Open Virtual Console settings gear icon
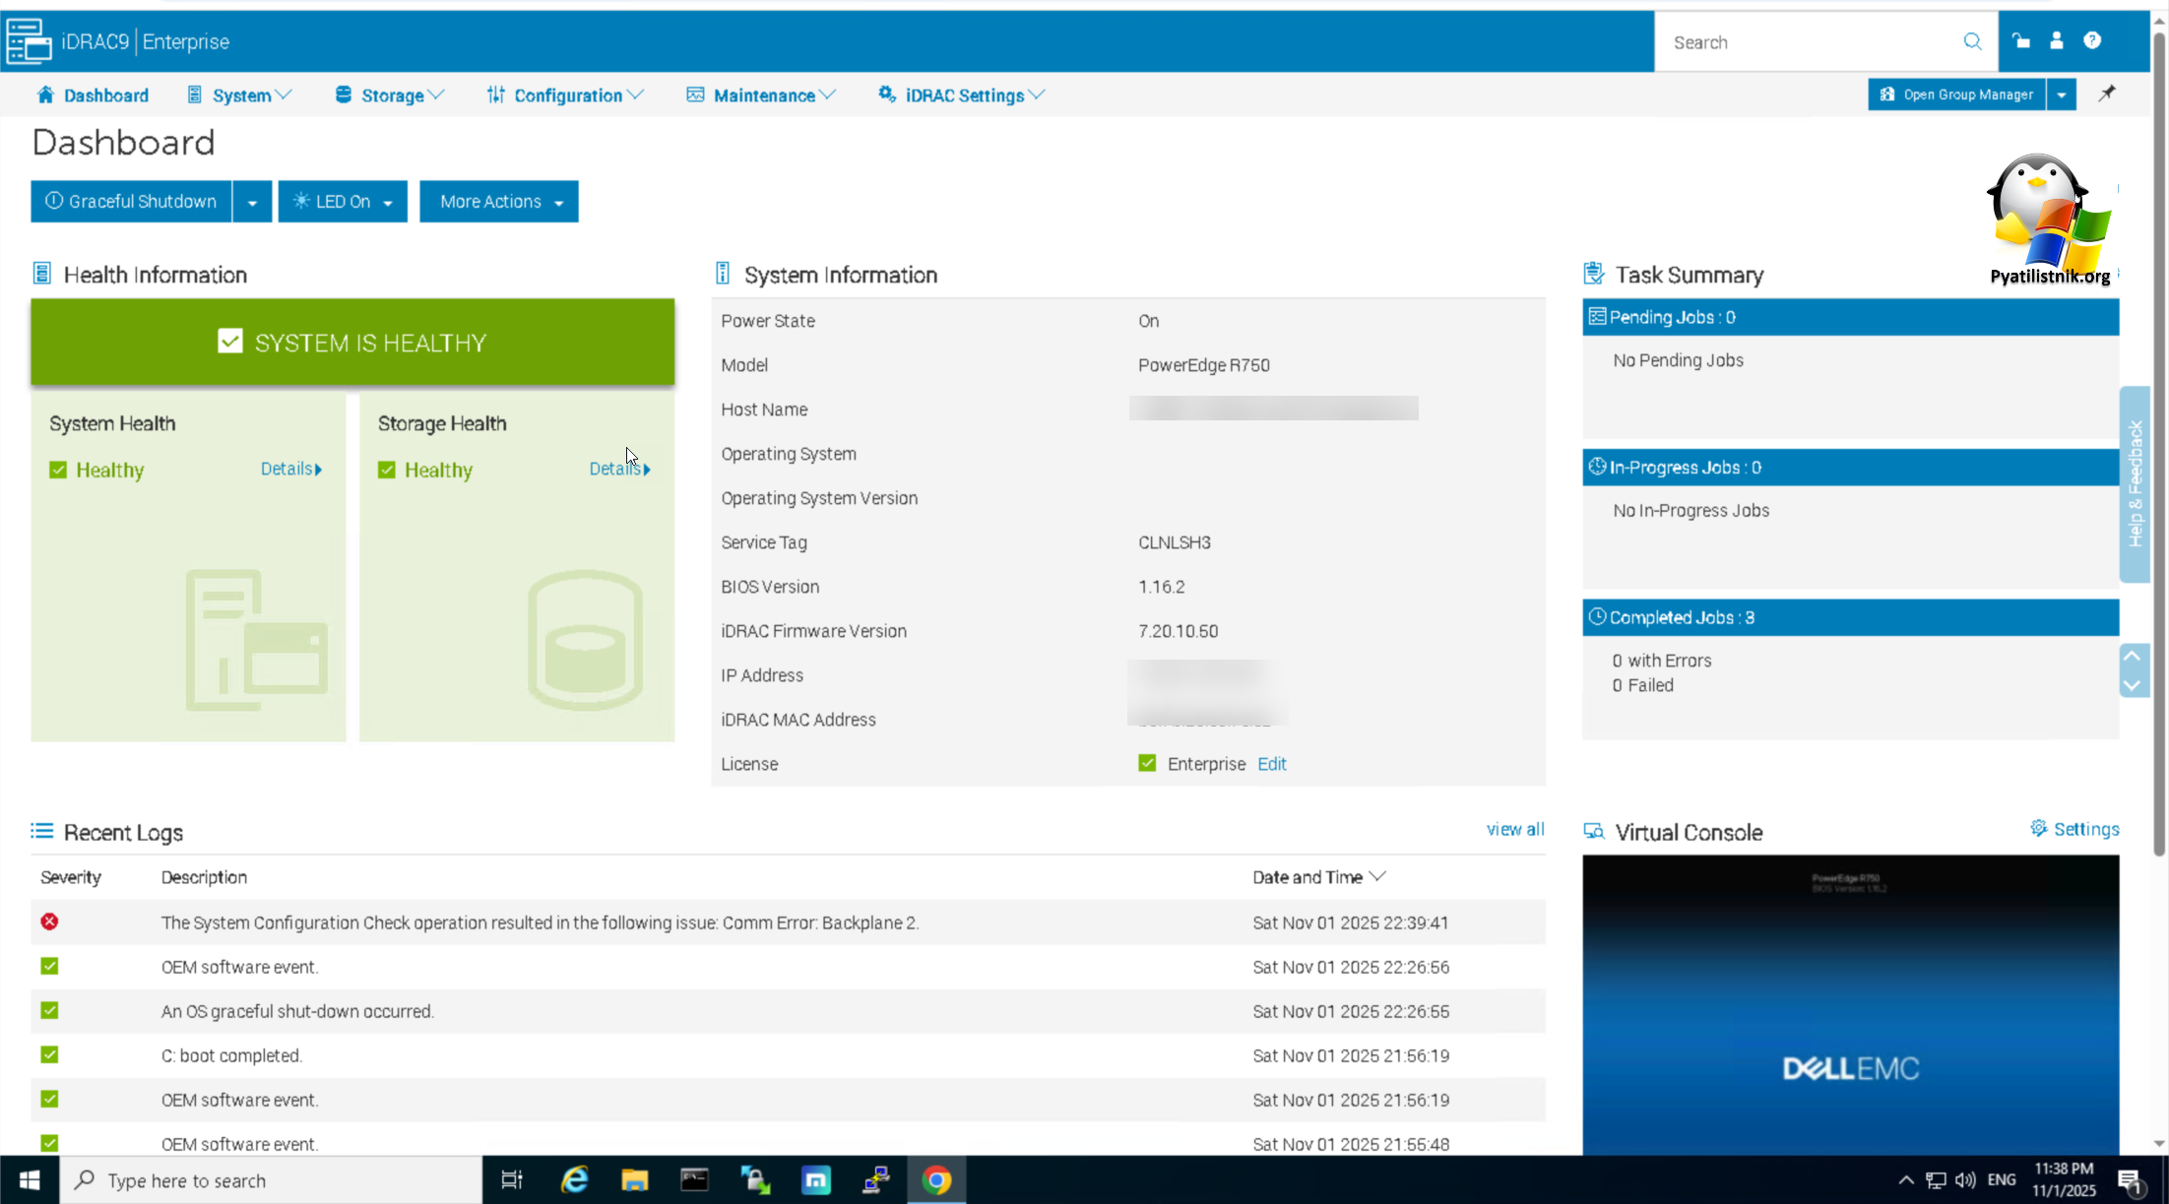Viewport: 2169px width, 1204px height. coord(2038,828)
